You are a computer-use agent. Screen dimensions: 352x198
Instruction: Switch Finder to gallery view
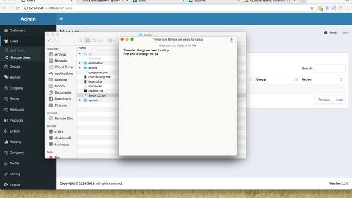coord(100,41)
